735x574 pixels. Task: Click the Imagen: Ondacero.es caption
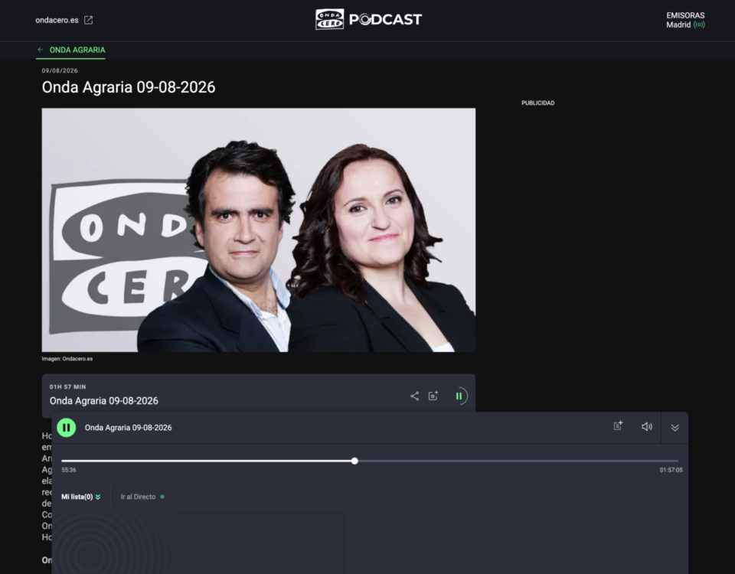pyautogui.click(x=67, y=359)
